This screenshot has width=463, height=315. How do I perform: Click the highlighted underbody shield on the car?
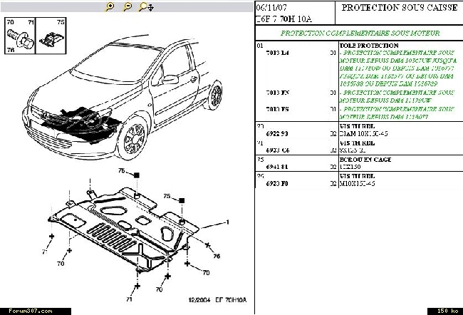tap(80, 122)
